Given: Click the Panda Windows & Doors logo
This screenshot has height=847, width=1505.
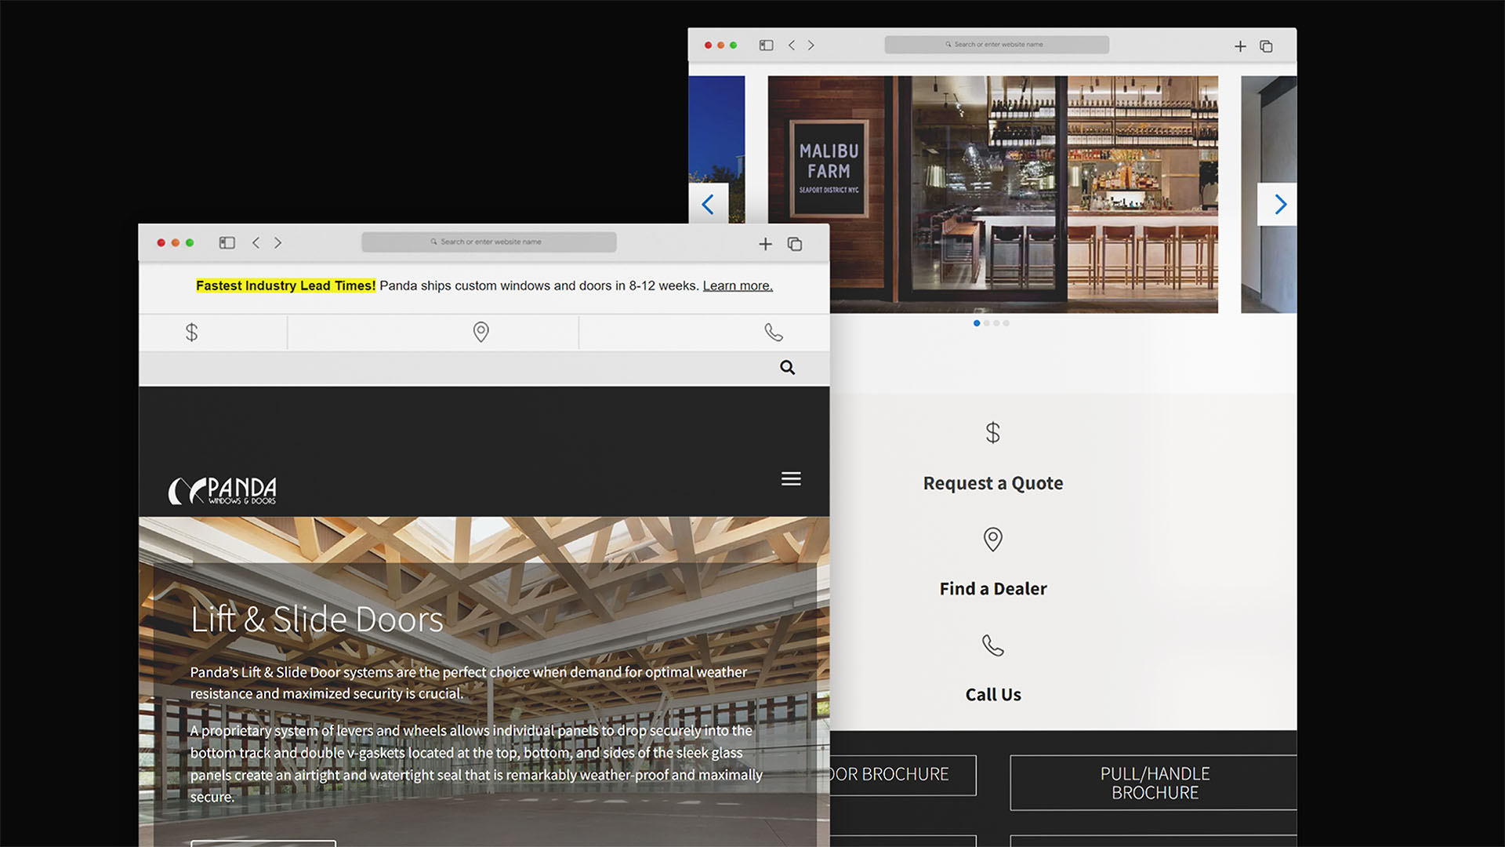Looking at the screenshot, I should coord(223,490).
